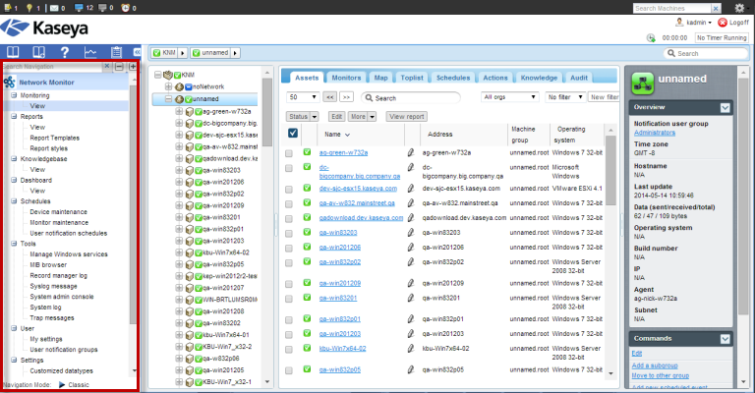The image size is (755, 393).
Task: Click the View report button
Action: click(x=407, y=116)
